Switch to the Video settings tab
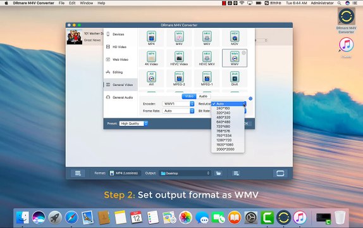Image resolution: width=363 pixels, height=228 pixels. [x=189, y=96]
